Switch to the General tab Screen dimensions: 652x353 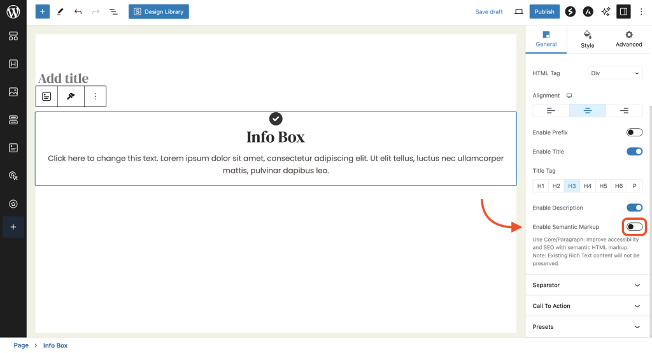[x=546, y=39]
